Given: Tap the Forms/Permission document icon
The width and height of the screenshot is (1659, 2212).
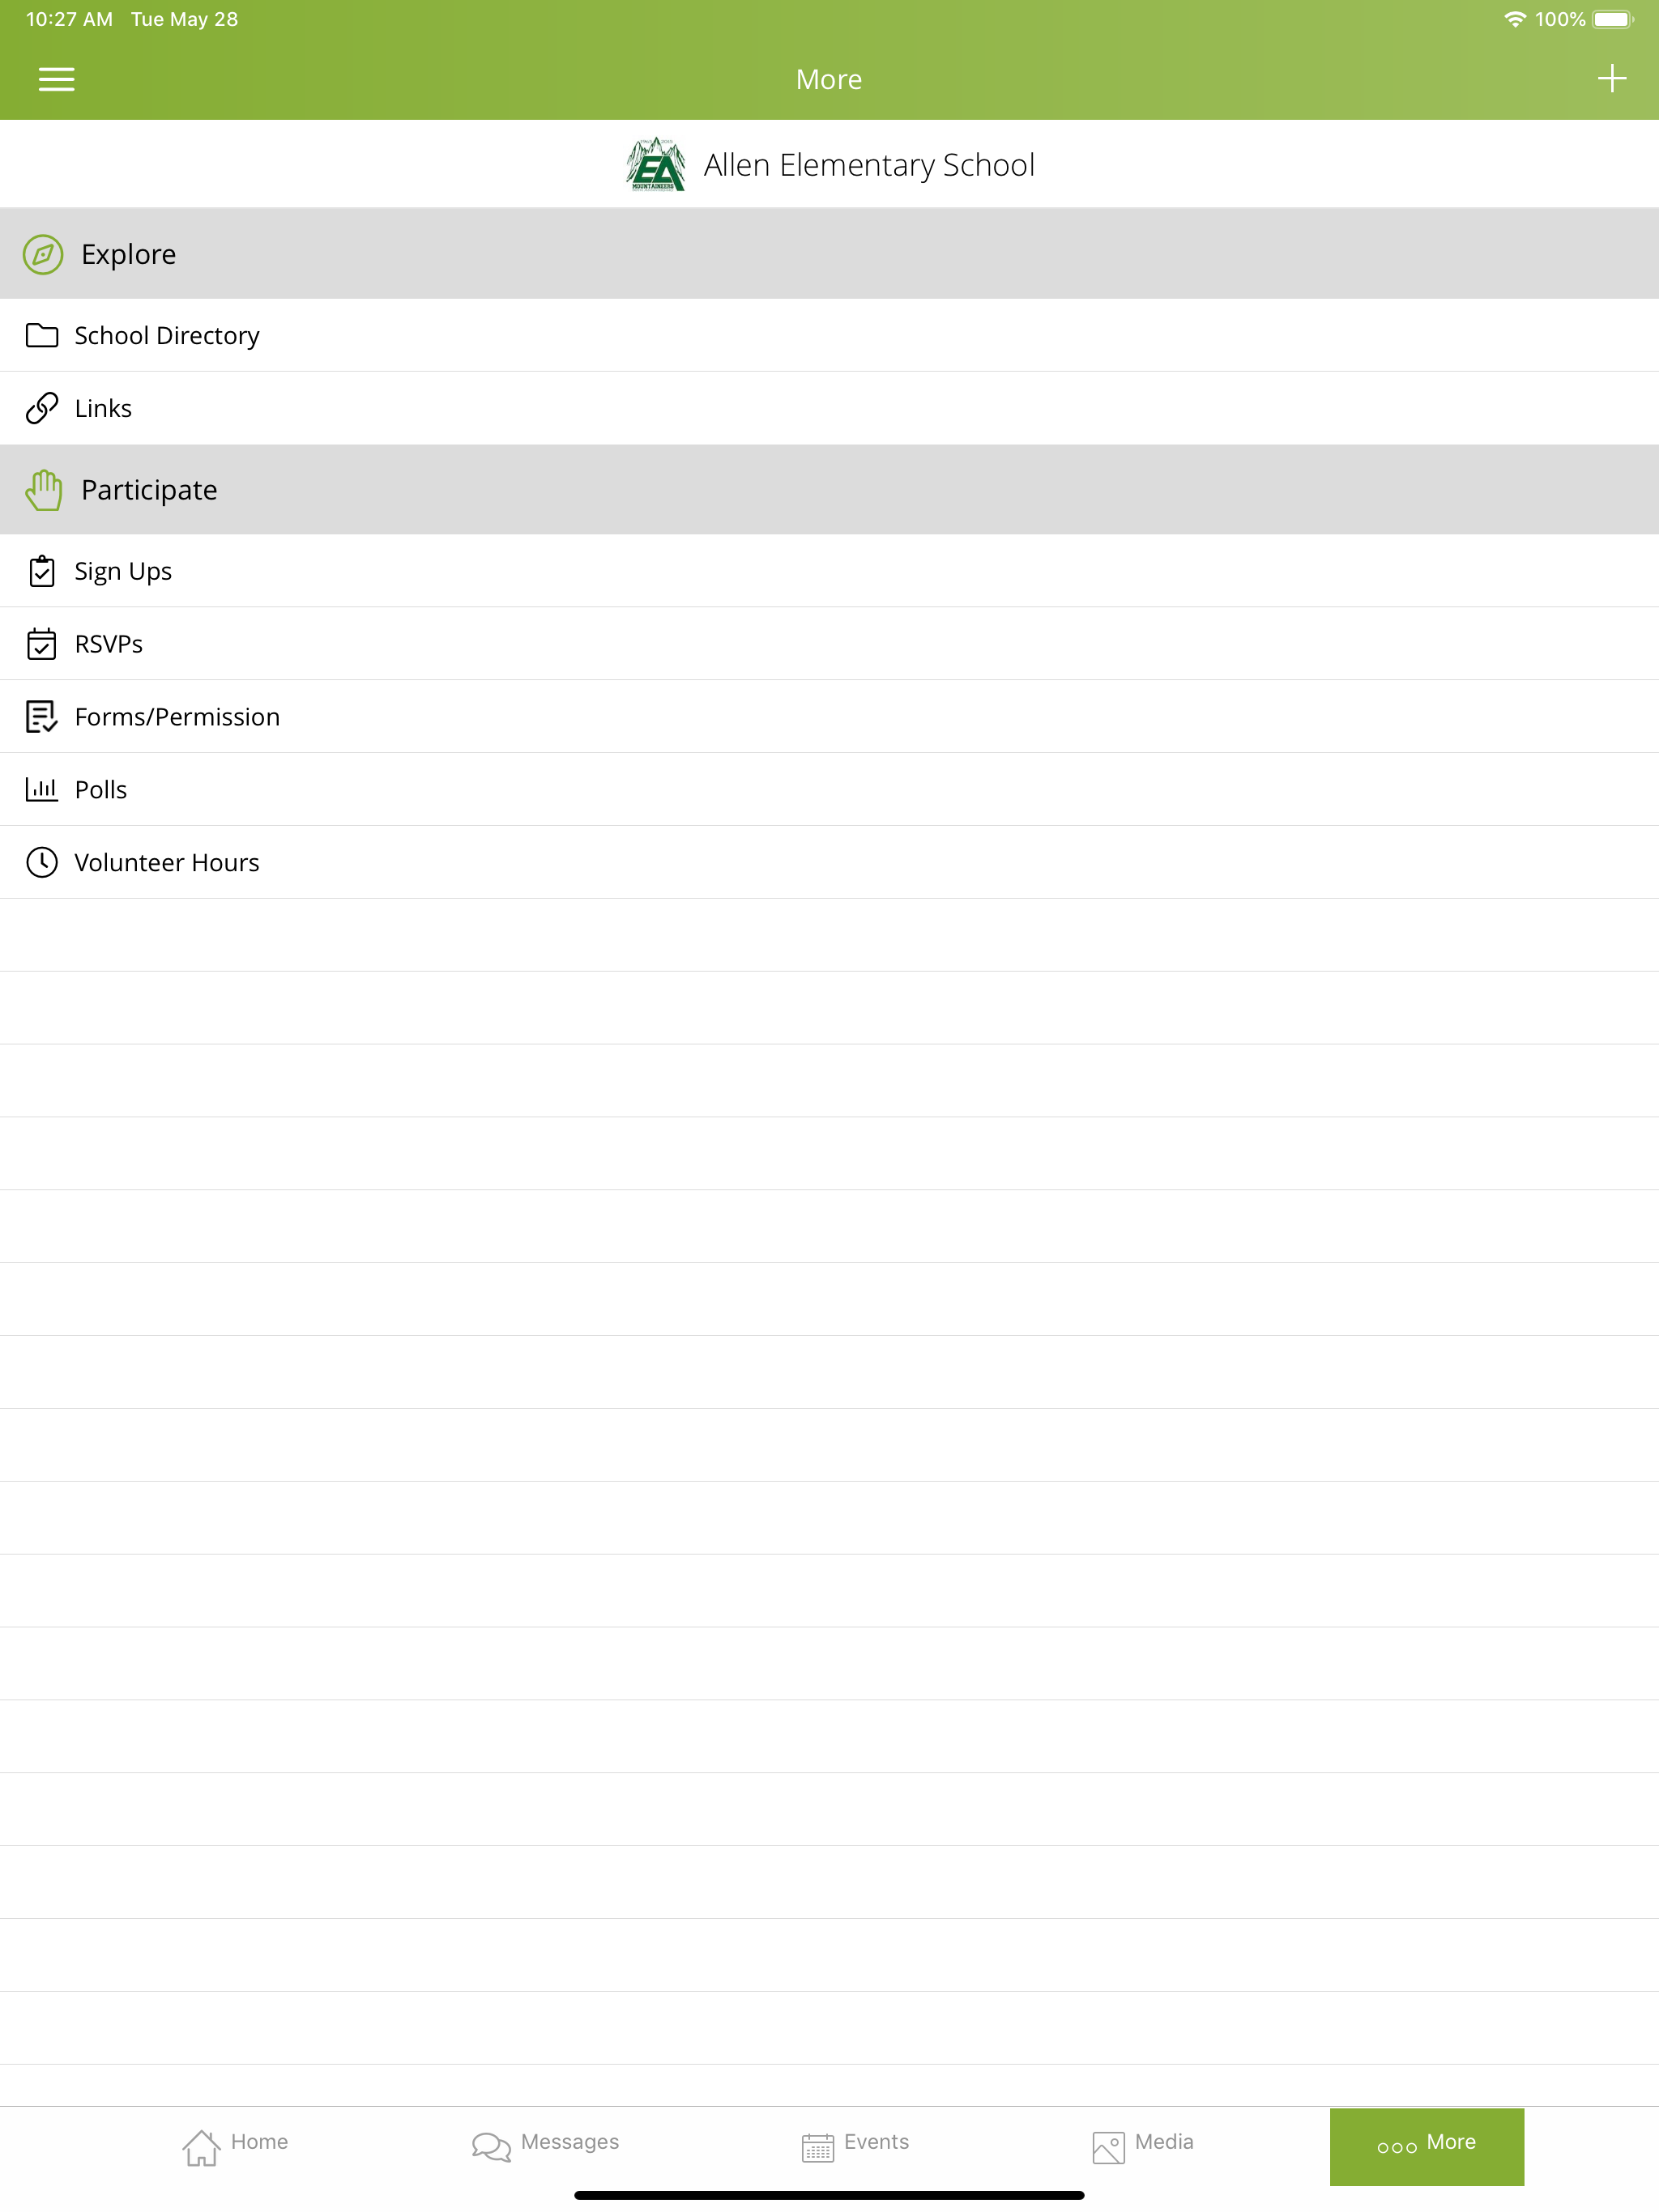Looking at the screenshot, I should (x=42, y=717).
